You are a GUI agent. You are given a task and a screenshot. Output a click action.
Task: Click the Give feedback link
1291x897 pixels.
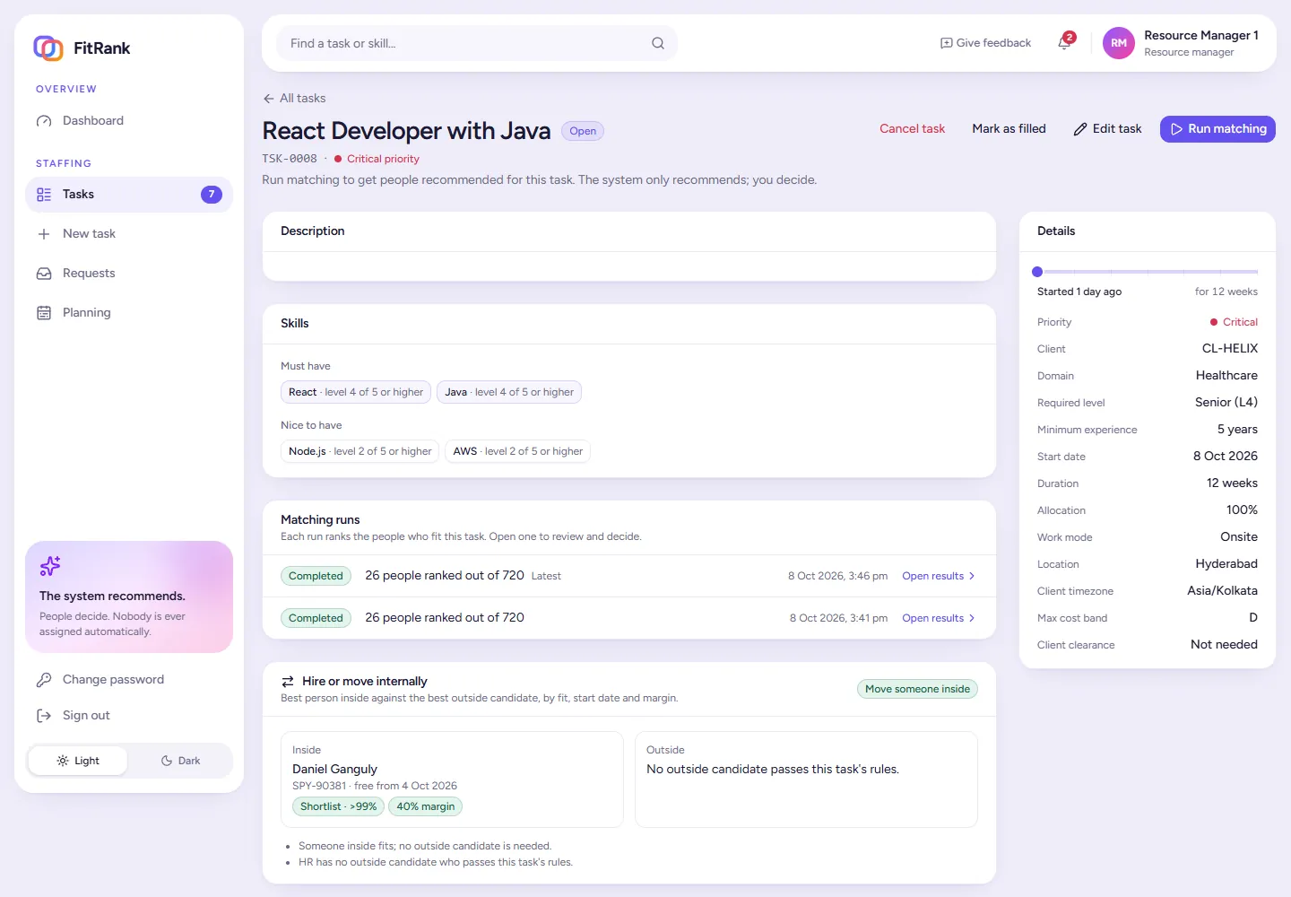[x=985, y=43]
